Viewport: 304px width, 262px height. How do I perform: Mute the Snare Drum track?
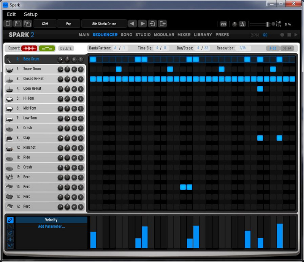[x=74, y=69]
